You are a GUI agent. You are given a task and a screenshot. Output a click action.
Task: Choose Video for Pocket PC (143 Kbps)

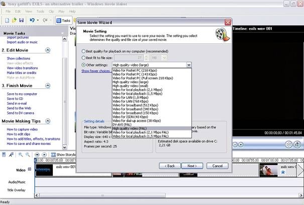point(152,74)
